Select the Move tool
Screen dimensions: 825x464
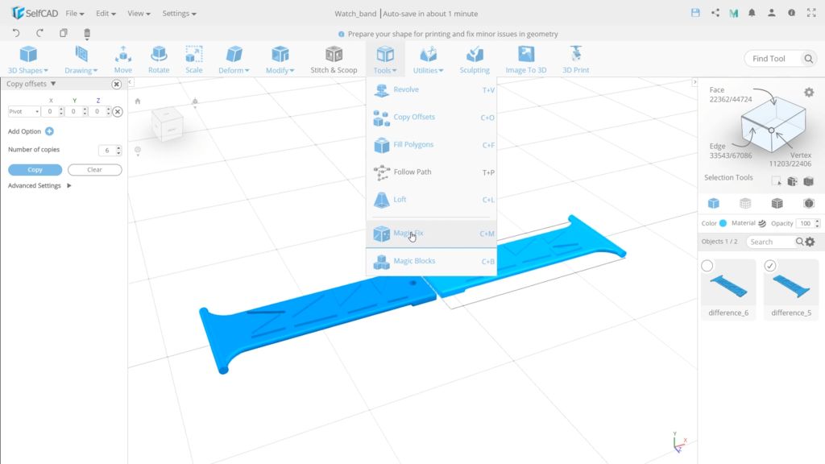click(123, 60)
